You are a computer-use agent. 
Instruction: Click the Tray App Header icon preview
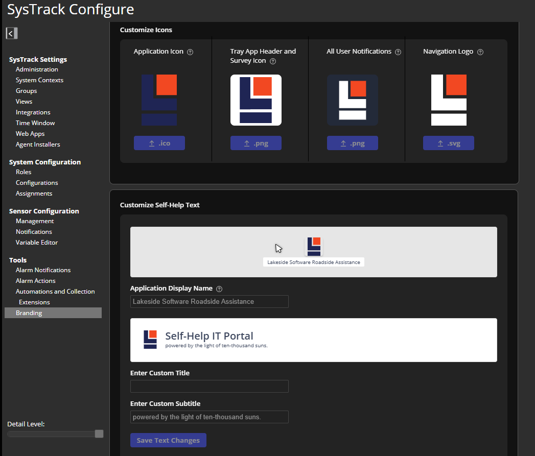[256, 100]
